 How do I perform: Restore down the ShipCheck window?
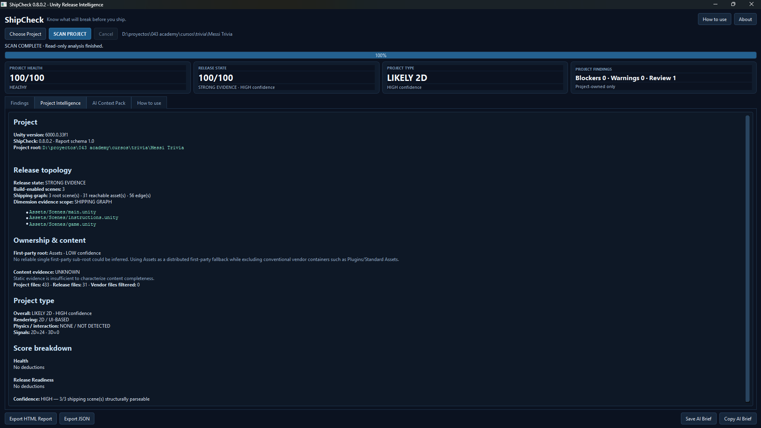pos(733,4)
